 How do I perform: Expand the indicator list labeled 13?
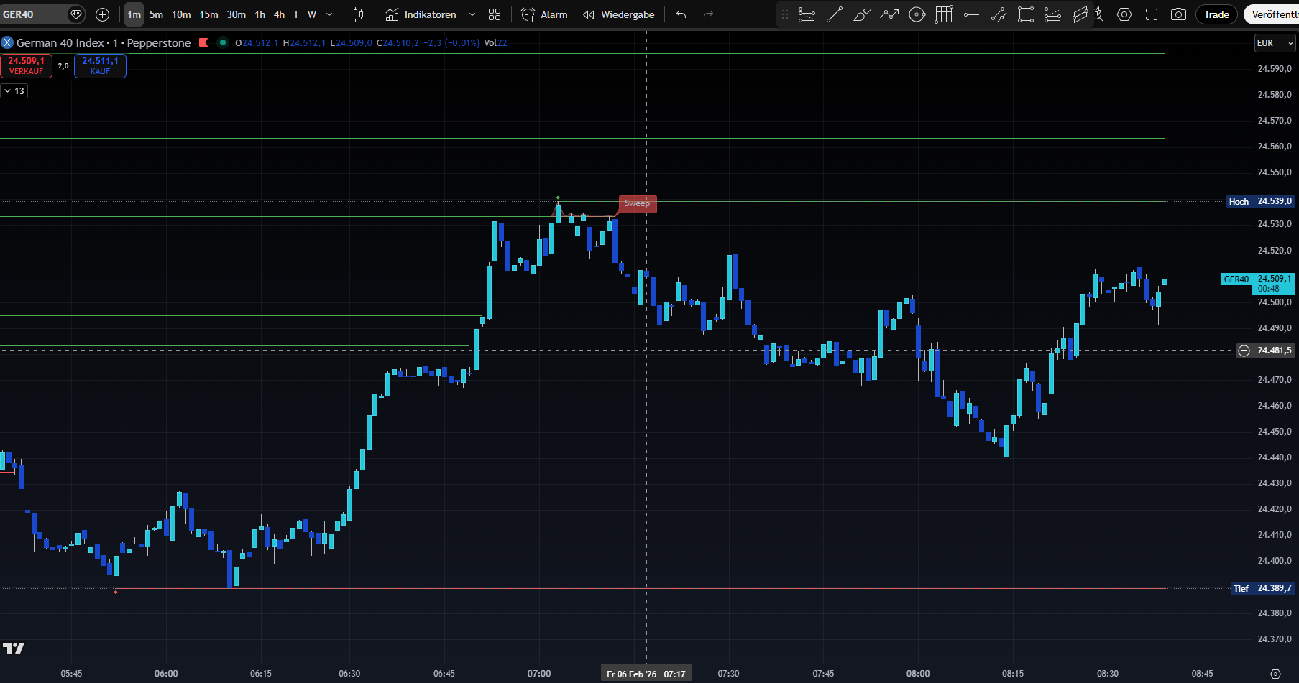click(x=14, y=90)
